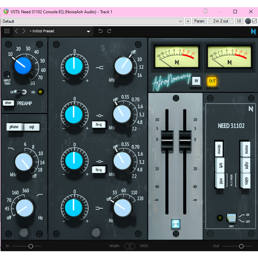Click the redo arrow icon
Viewport: 258px width, 258px height.
(109, 31)
